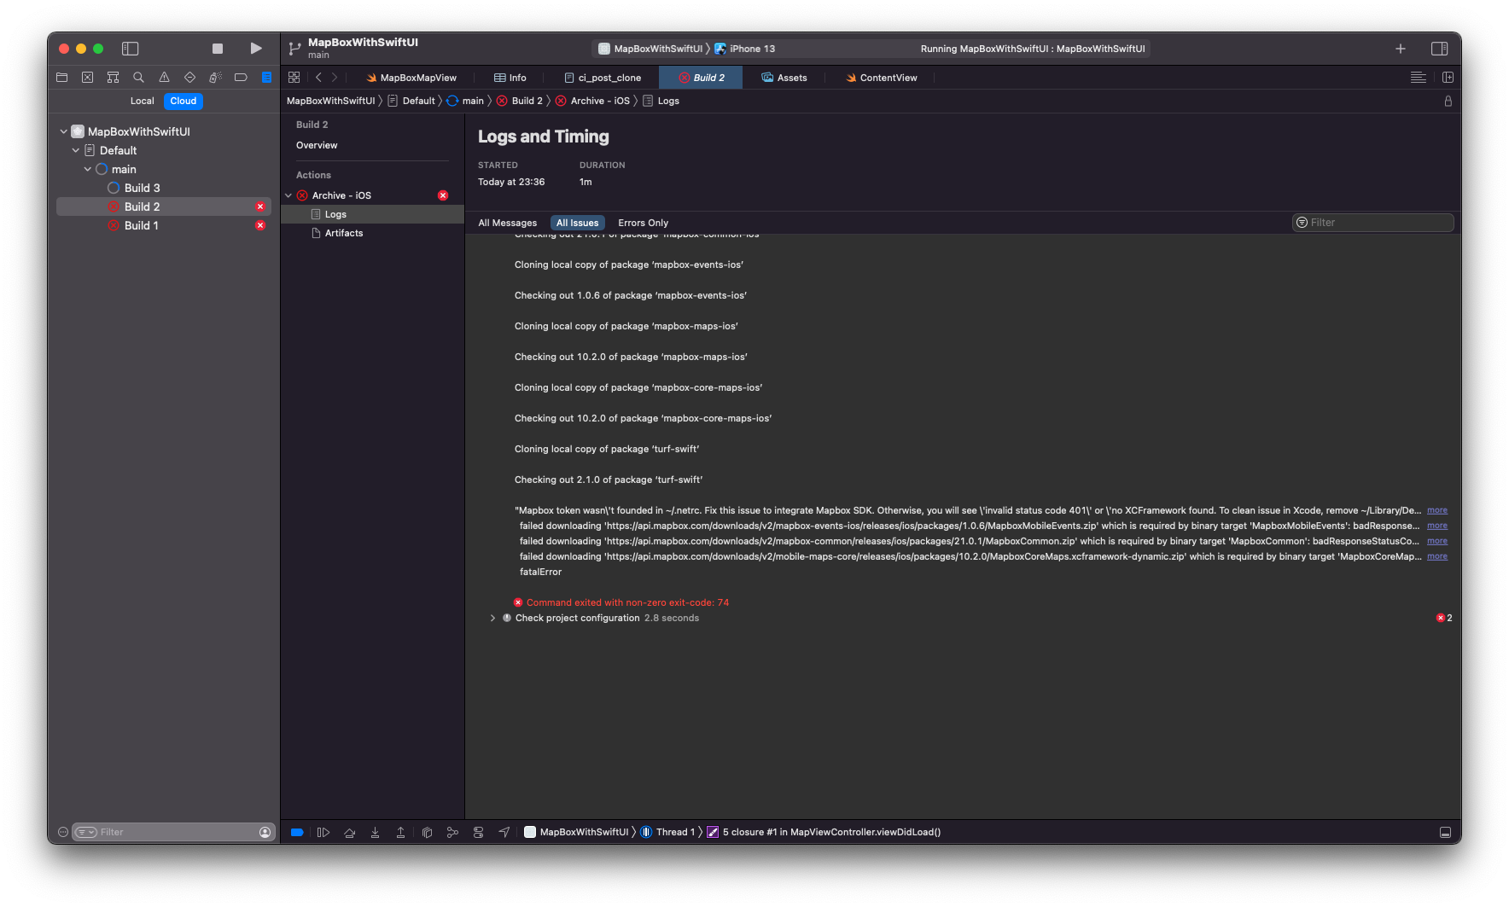Viewport: 1509px width, 907px height.
Task: Collapse the Default workflow node
Action: [x=75, y=150]
